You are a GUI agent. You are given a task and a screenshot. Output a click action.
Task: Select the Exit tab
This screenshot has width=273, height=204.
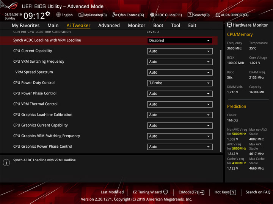tap(192, 26)
